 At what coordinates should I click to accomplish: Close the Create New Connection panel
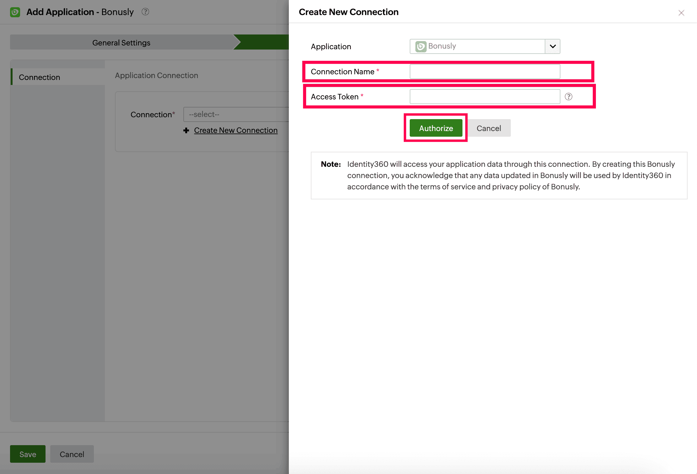coord(681,13)
